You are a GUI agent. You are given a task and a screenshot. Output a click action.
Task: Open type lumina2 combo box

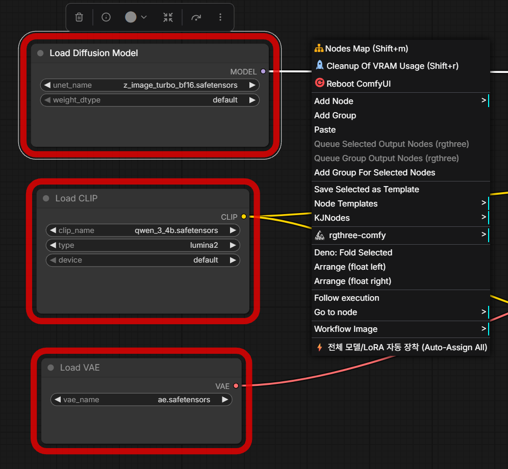click(143, 245)
